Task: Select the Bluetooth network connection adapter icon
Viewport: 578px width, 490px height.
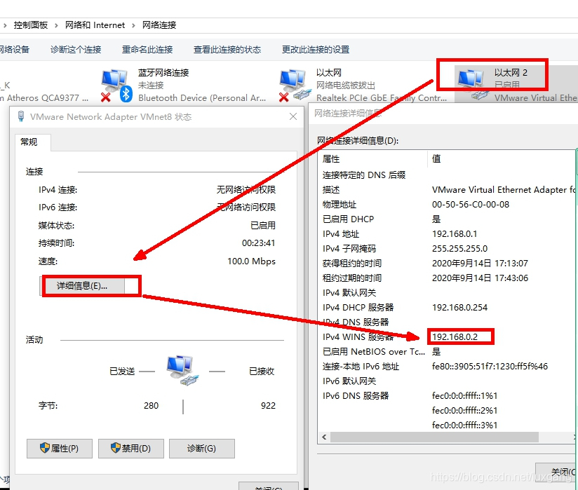Action: [x=116, y=86]
